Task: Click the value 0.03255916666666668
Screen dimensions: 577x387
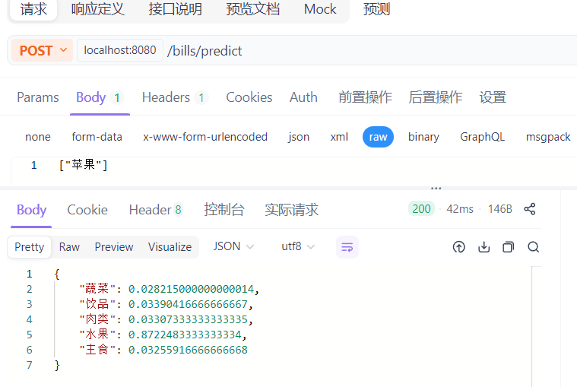Action: pyautogui.click(x=188, y=350)
